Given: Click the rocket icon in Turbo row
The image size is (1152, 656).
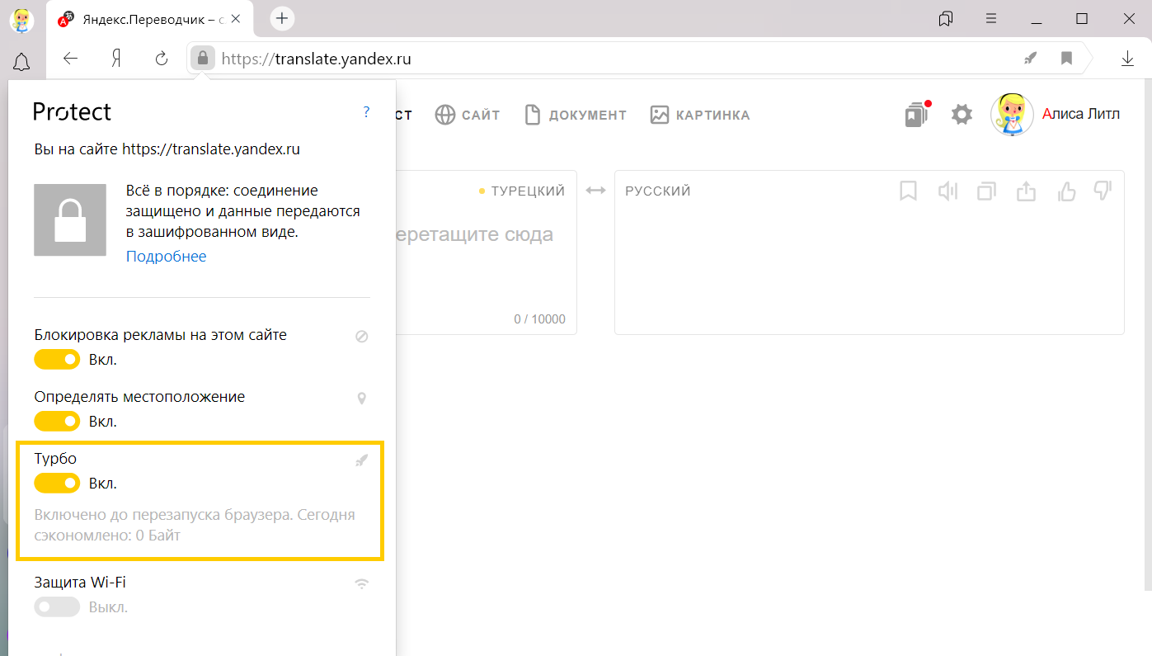Looking at the screenshot, I should pyautogui.click(x=361, y=460).
